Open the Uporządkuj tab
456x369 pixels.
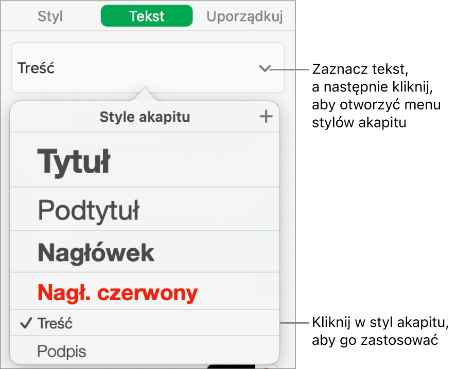[x=244, y=16]
